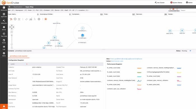This screenshot has width=196, height=109.
Task: Click the Save icon near search
Action: (173, 9)
